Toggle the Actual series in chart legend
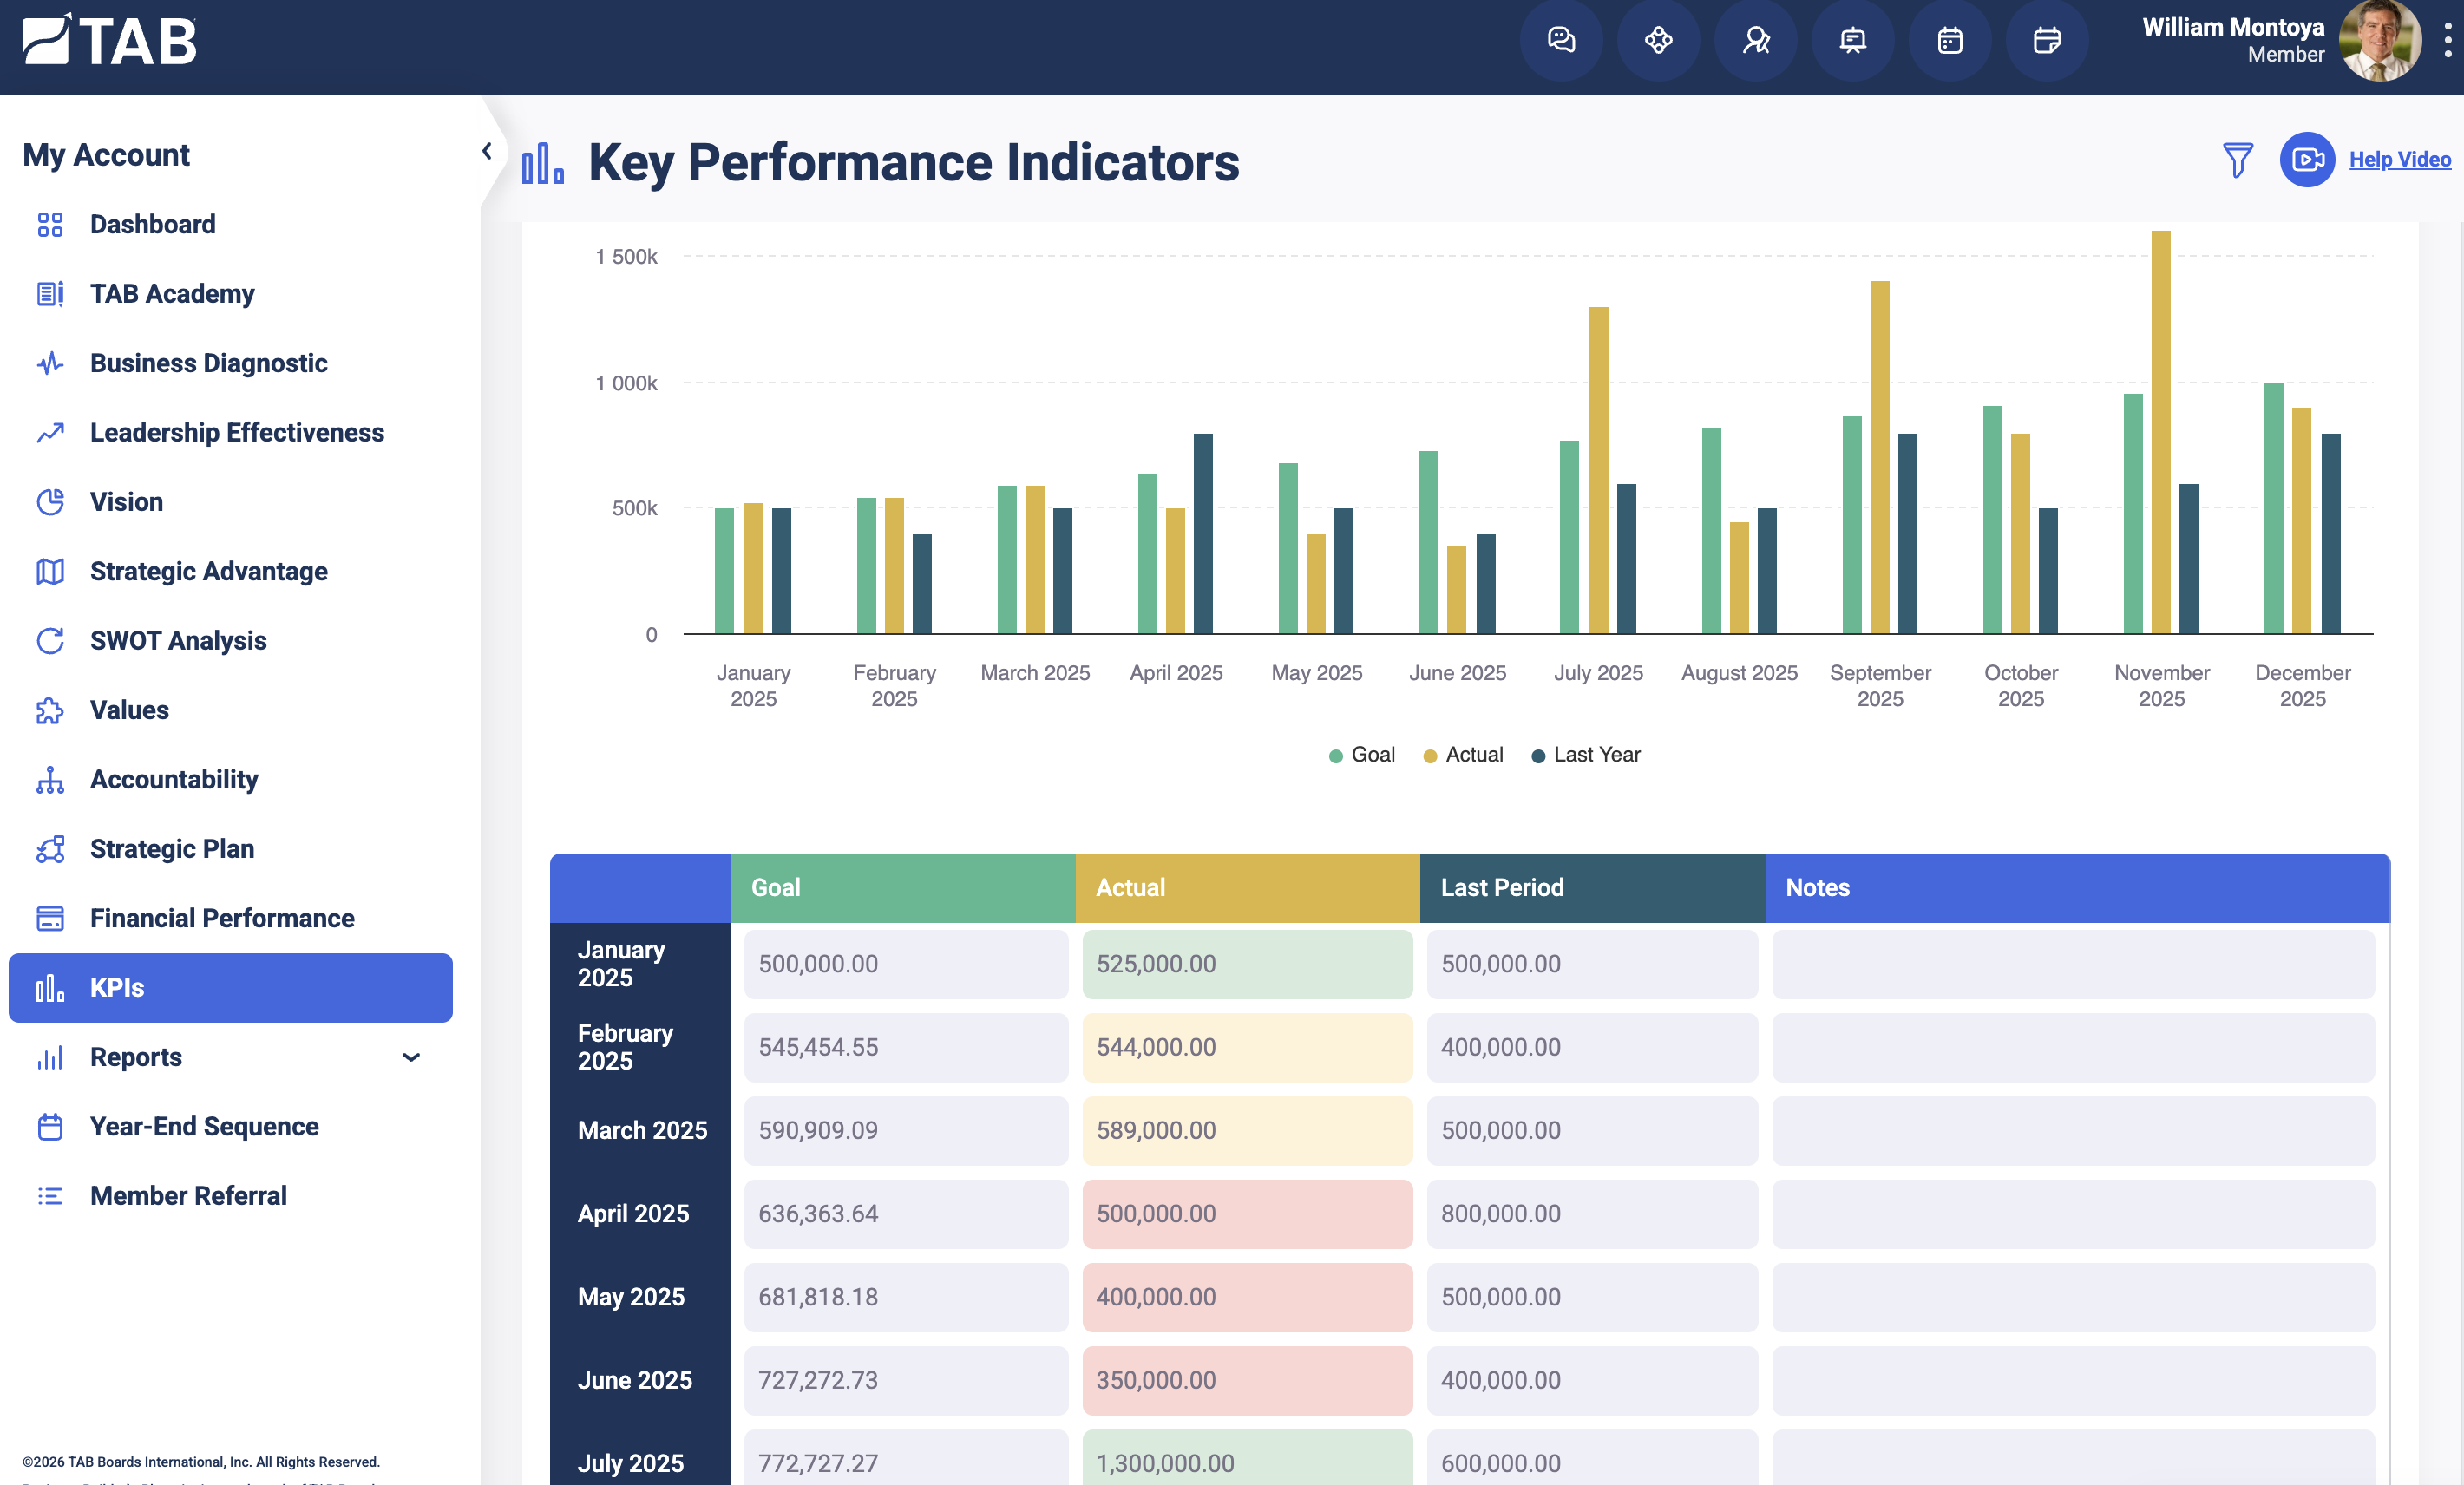 (x=1463, y=755)
